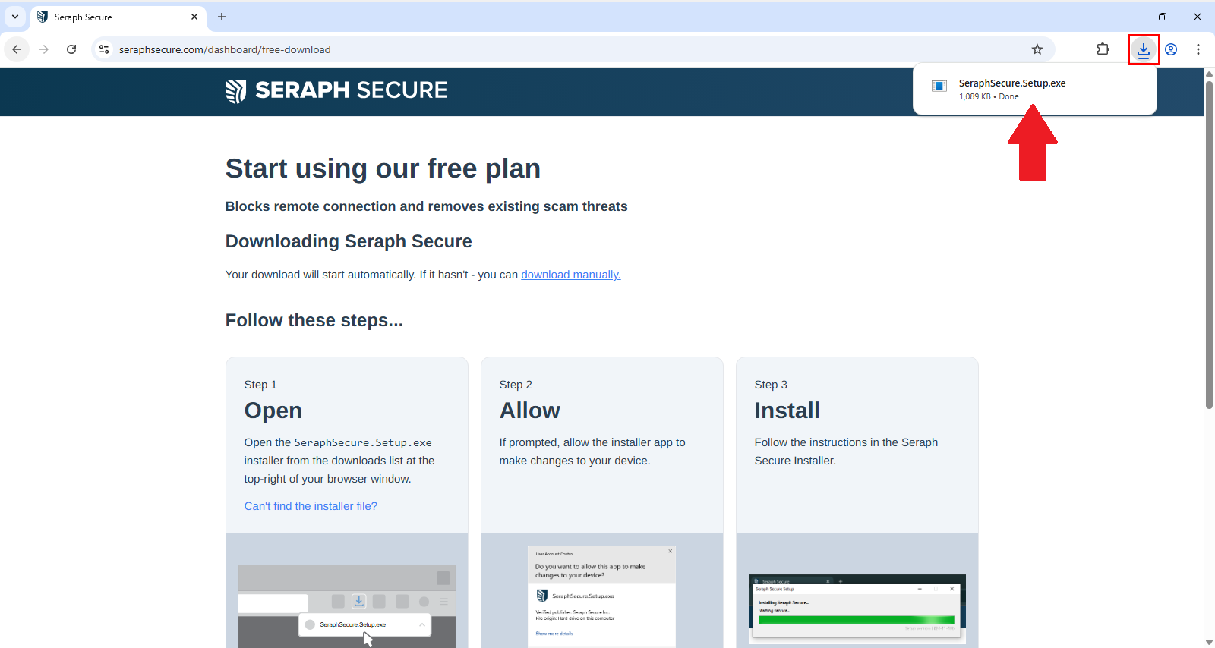
Task: Click the 1,089 KB Done status text
Action: pyautogui.click(x=989, y=96)
